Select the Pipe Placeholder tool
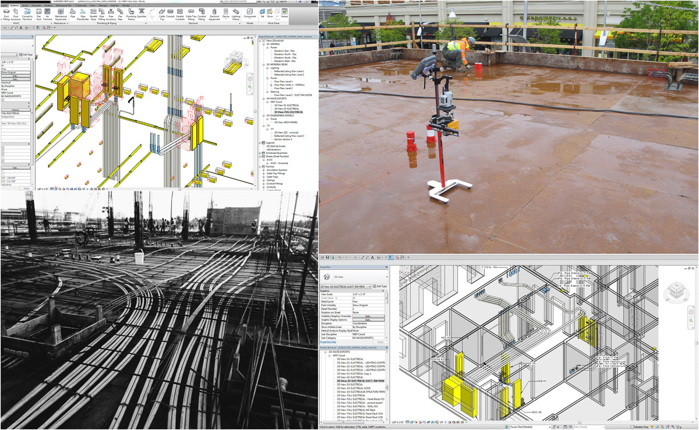This screenshot has height=430, width=699. [83, 13]
